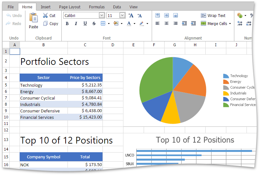Image resolution: width=261 pixels, height=176 pixels.
Task: Decrease font size with the small A icon
Action: pyautogui.click(x=139, y=16)
